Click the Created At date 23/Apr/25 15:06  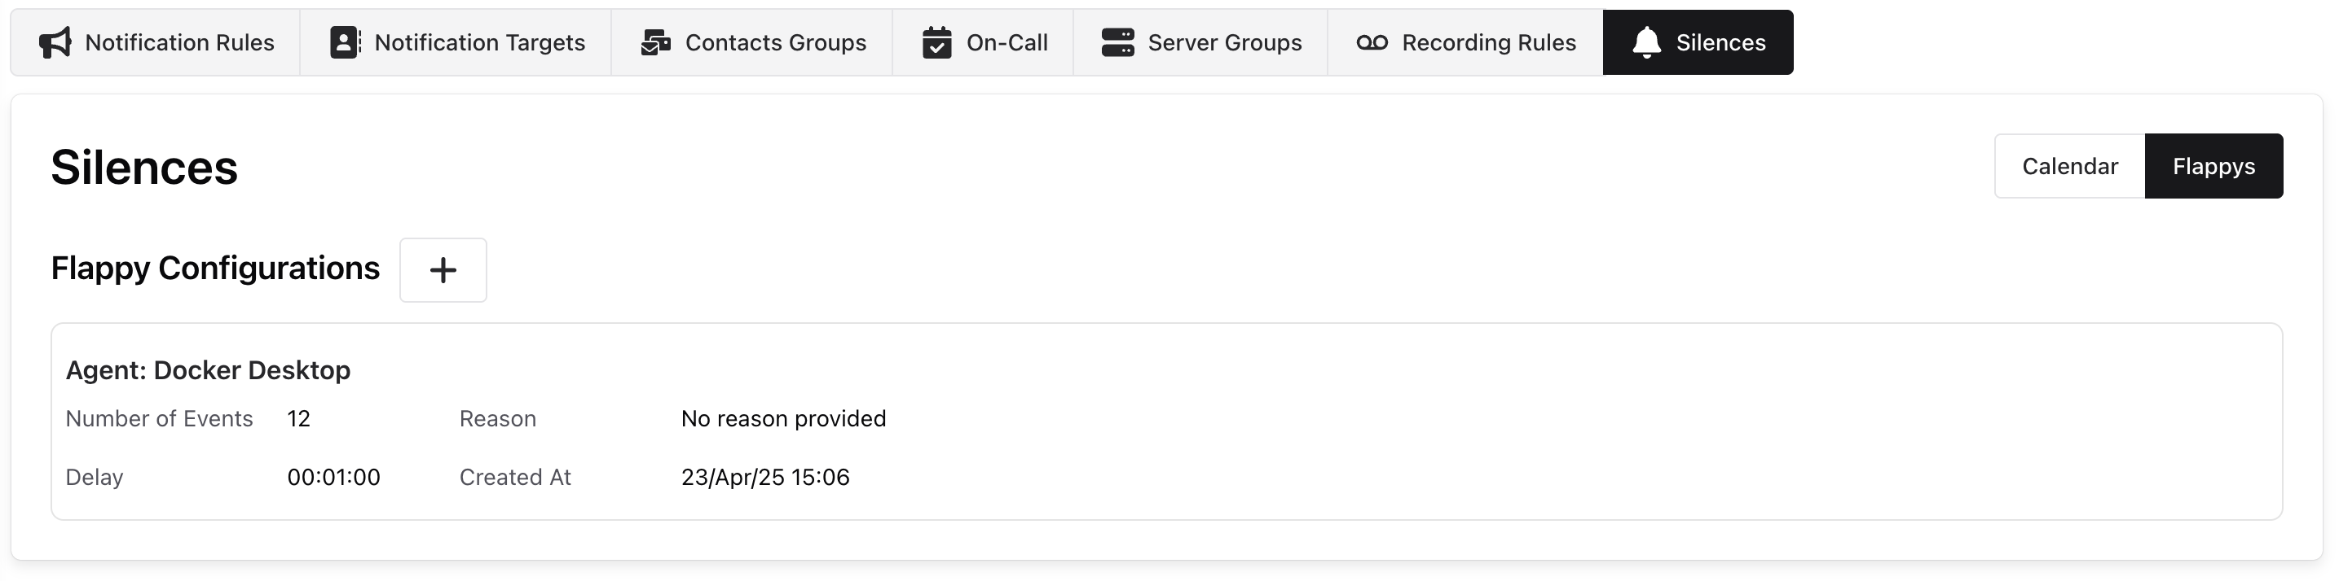click(765, 477)
